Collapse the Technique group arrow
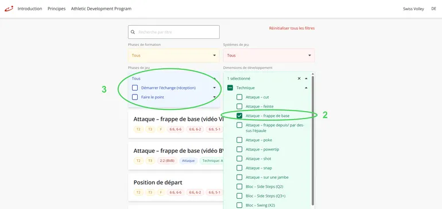 [306, 88]
